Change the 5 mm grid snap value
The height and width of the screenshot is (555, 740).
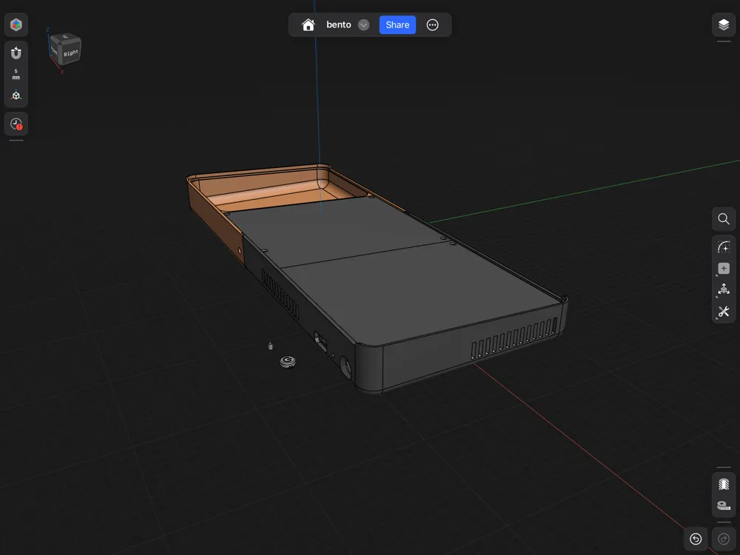click(x=16, y=74)
